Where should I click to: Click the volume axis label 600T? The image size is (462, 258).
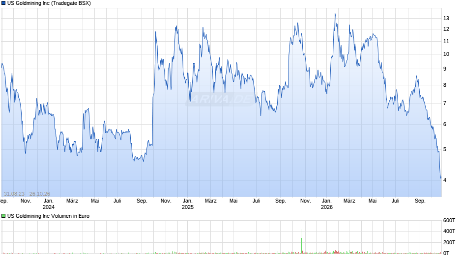click(x=449, y=220)
